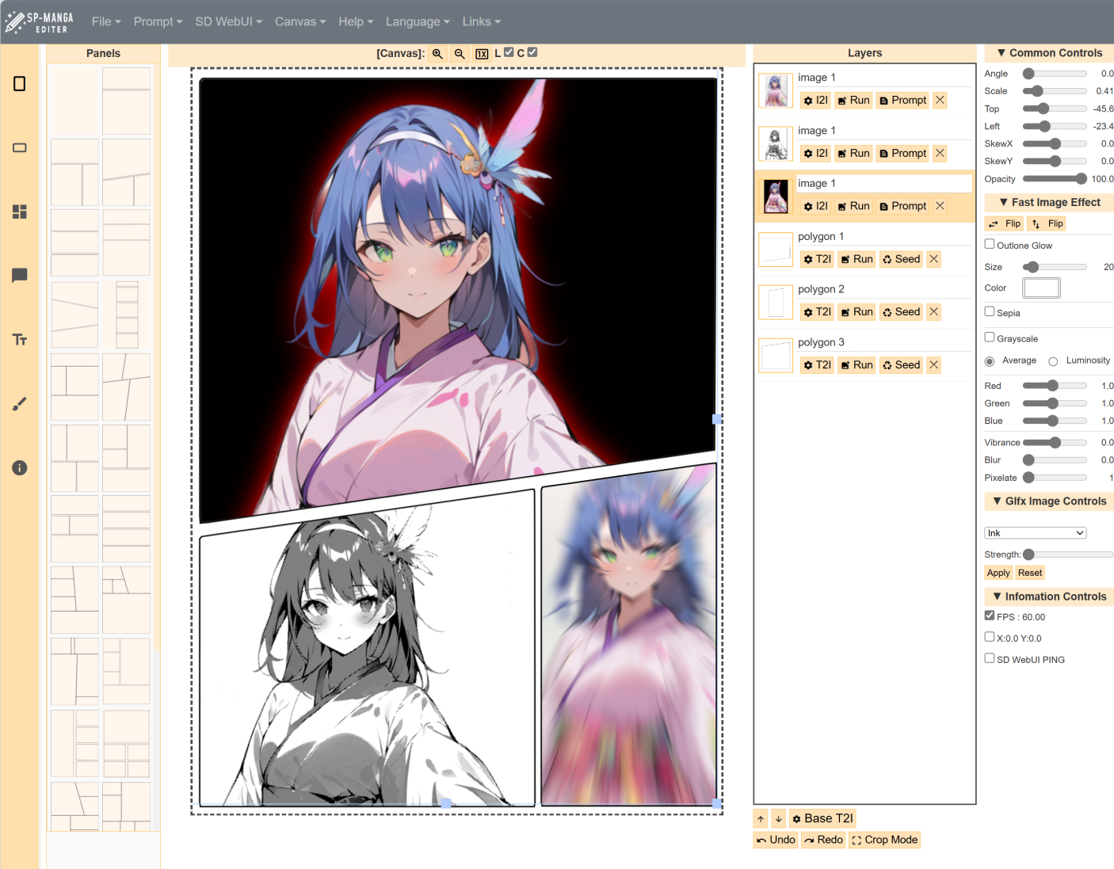Open the Canvas menu
The image size is (1114, 869).
tap(300, 22)
